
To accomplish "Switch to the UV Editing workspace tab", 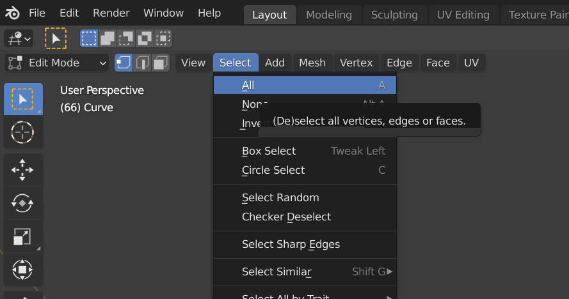I will tap(463, 15).
